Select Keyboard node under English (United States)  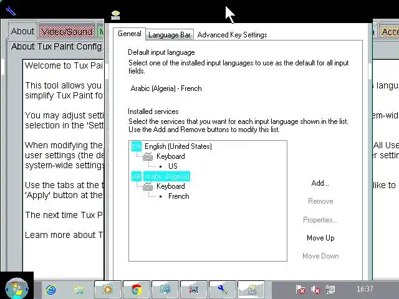pyautogui.click(x=170, y=156)
